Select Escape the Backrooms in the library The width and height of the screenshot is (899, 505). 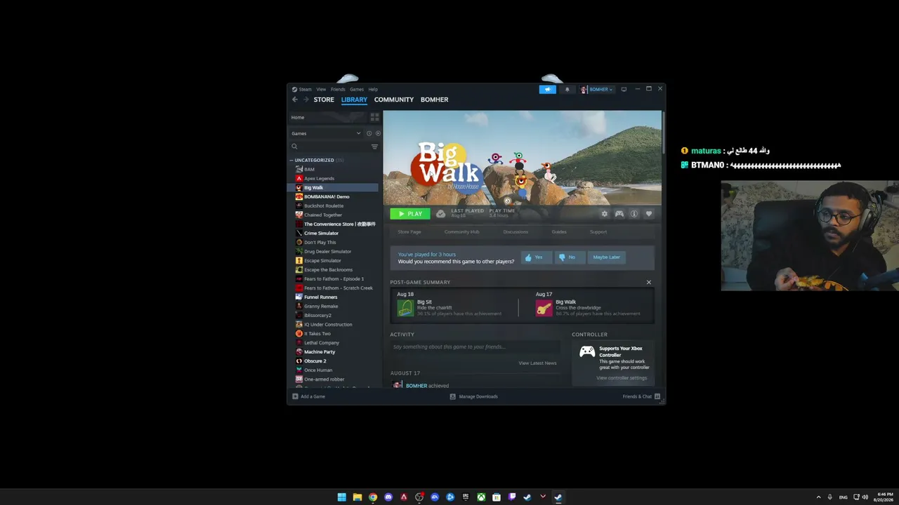[328, 269]
